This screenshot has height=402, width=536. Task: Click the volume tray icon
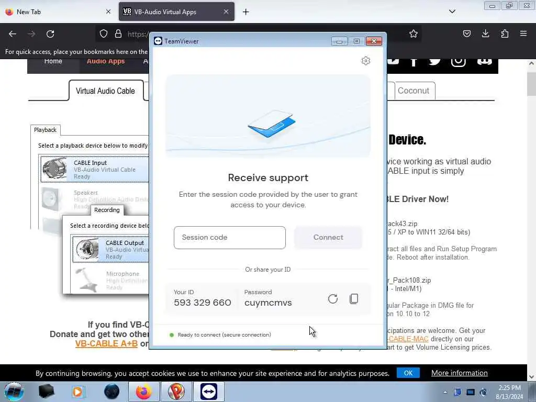point(483,393)
